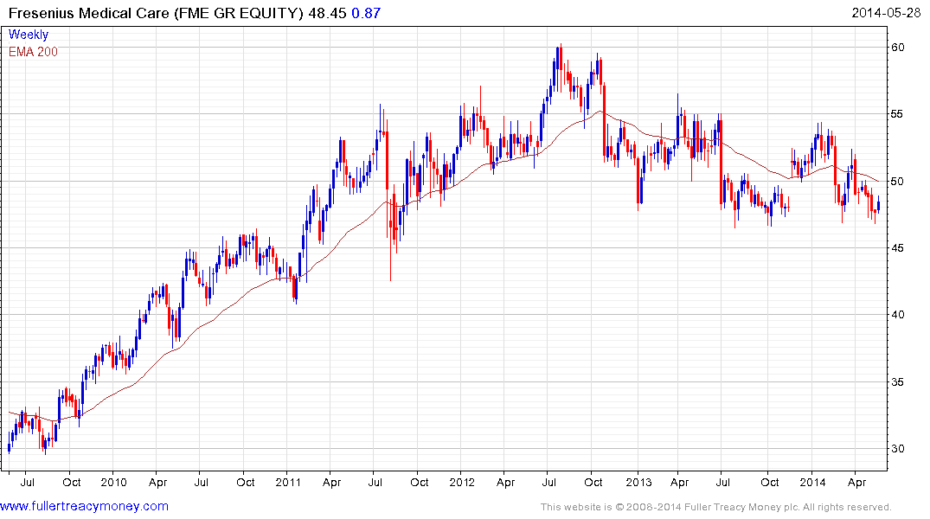Screen dimensions: 930x519
Task: Click the 2013 year label on time axis
Action: (x=638, y=482)
